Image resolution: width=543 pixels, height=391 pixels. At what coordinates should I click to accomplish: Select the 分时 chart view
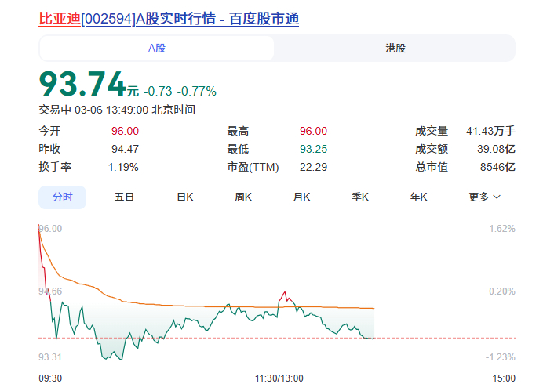62,197
